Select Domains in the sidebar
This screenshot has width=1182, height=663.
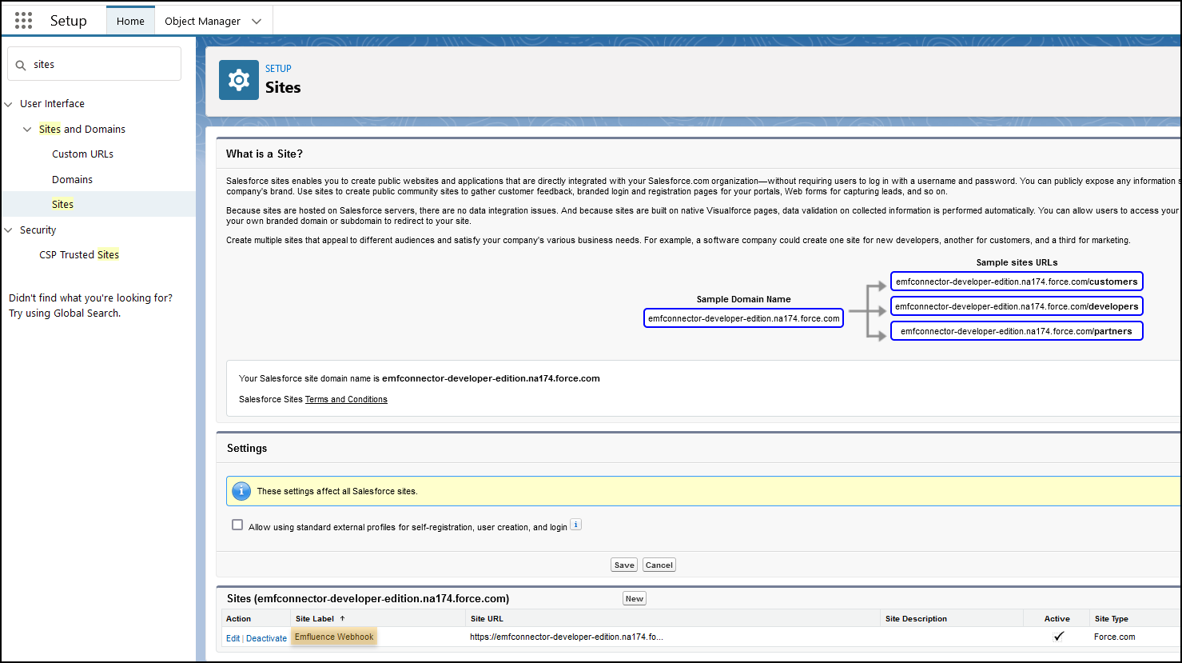pyautogui.click(x=73, y=180)
